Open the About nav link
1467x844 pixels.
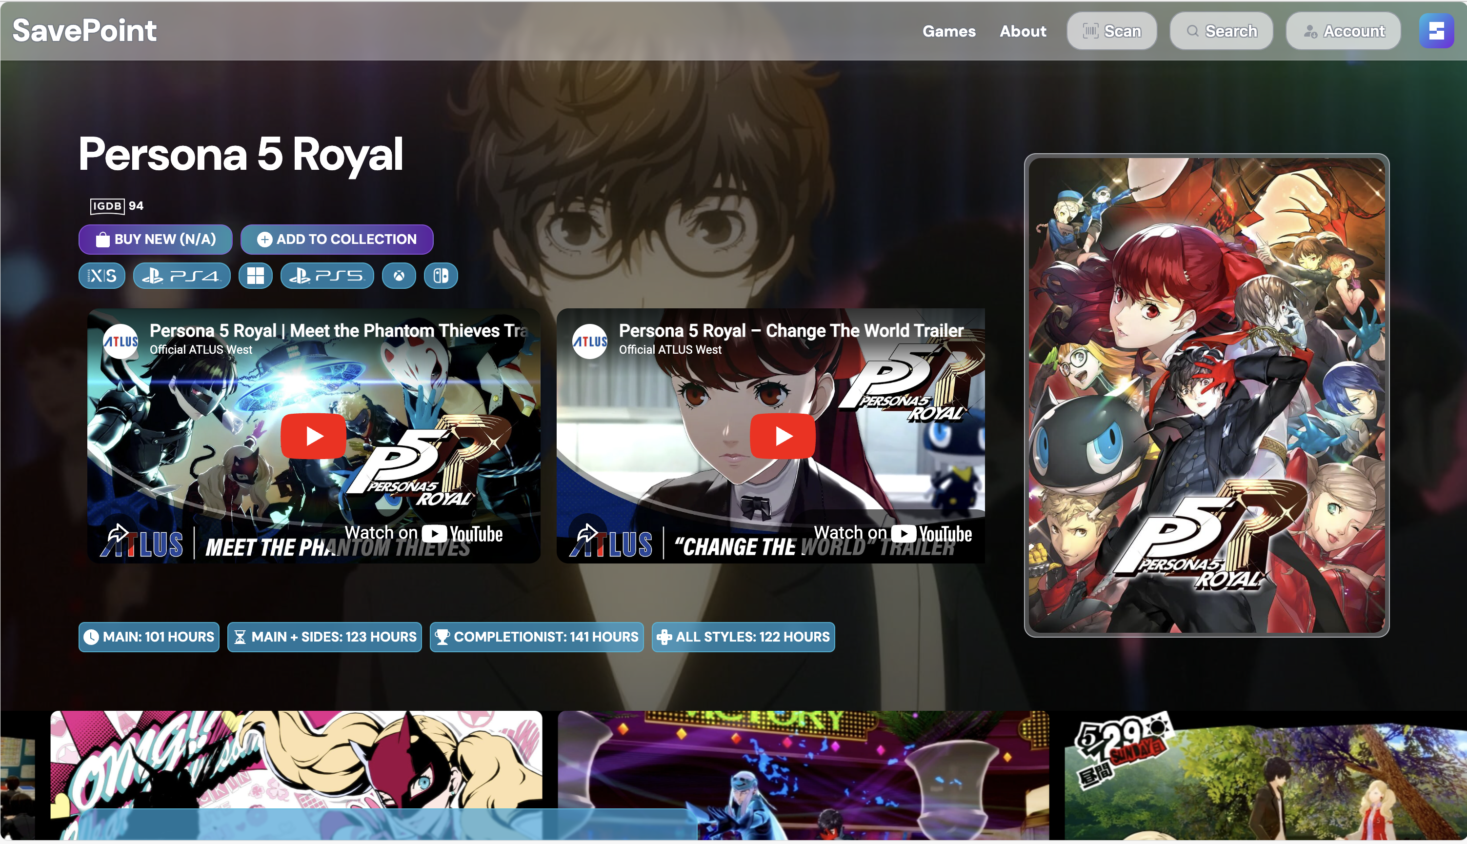pos(1023,31)
